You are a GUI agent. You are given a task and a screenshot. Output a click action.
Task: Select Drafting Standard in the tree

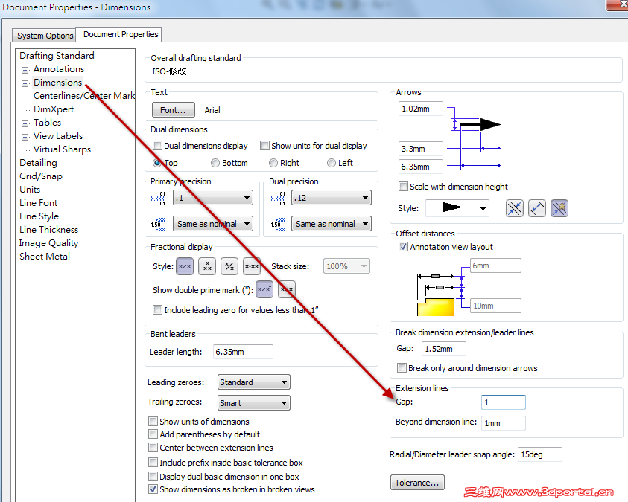[57, 56]
